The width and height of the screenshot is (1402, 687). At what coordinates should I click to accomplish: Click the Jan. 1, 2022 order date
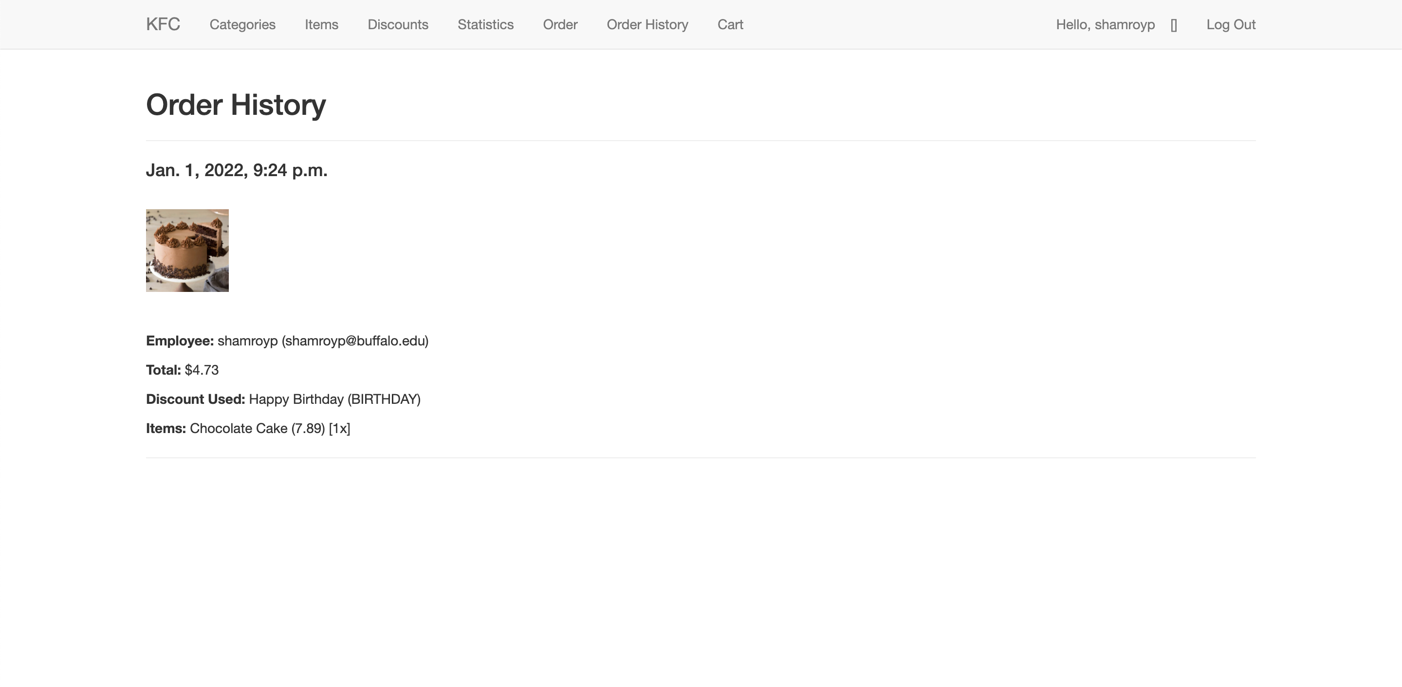(x=236, y=170)
